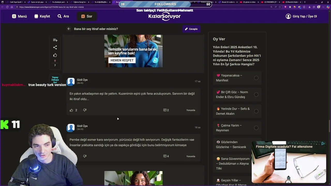Switch to 'FENOMEN ÇİFT' YouTube tab
Image resolution: width=331 pixels, height=186 pixels.
click(271, 2)
